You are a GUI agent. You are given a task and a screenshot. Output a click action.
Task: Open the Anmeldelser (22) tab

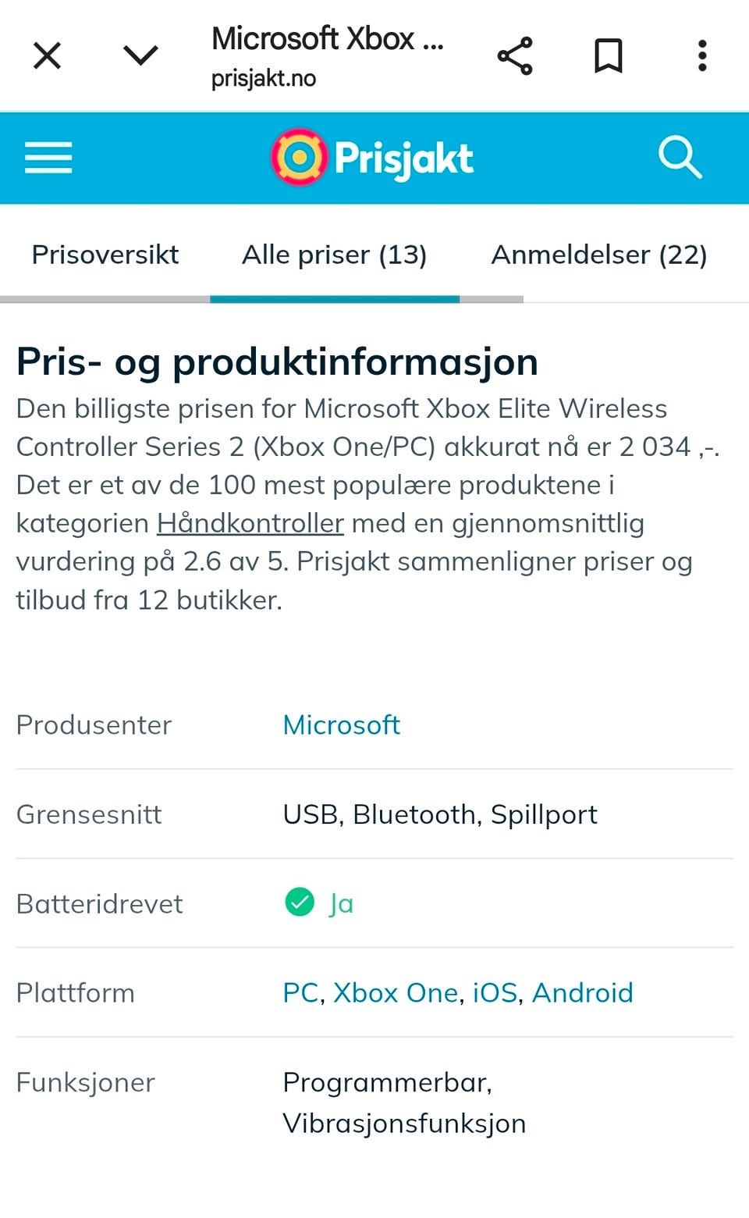[598, 255]
